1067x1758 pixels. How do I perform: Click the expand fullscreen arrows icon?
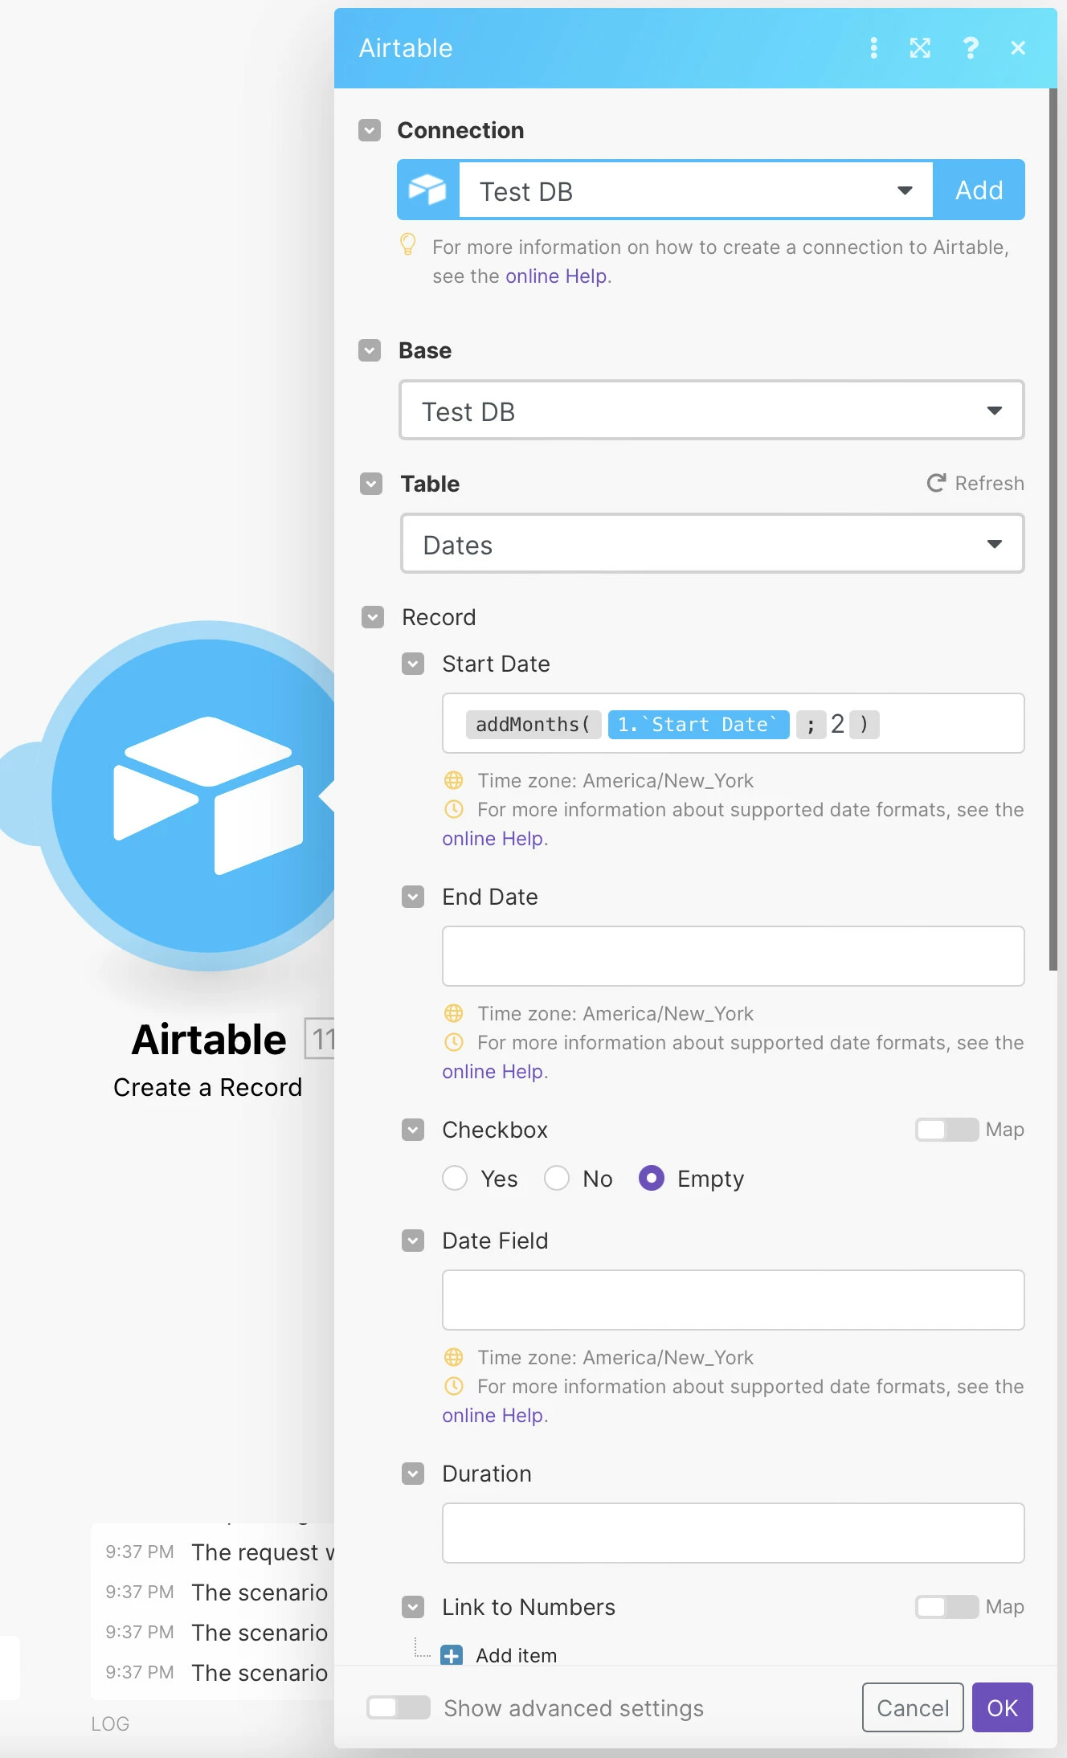point(920,48)
